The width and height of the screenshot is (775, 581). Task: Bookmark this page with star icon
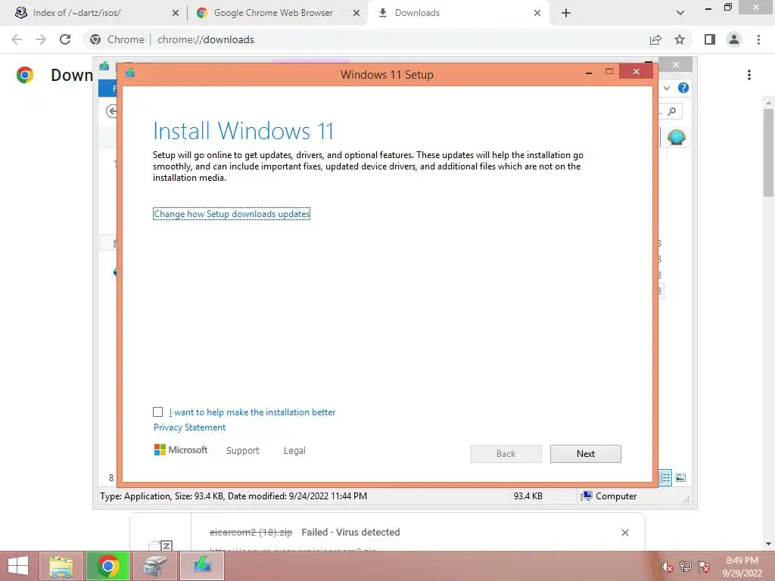680,39
